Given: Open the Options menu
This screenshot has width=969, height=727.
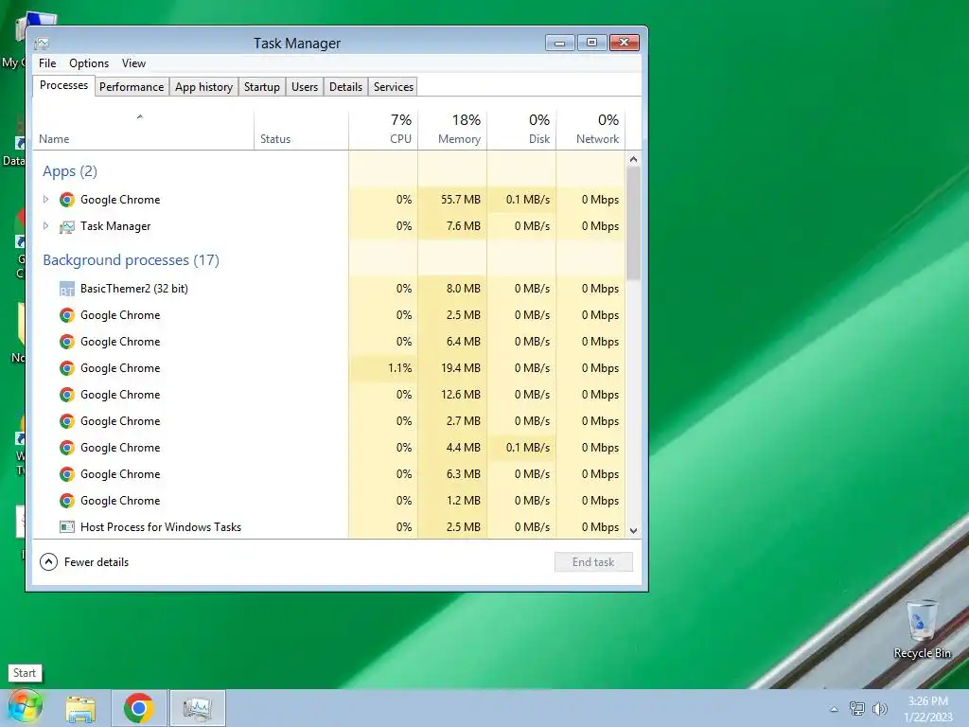Looking at the screenshot, I should click(89, 63).
